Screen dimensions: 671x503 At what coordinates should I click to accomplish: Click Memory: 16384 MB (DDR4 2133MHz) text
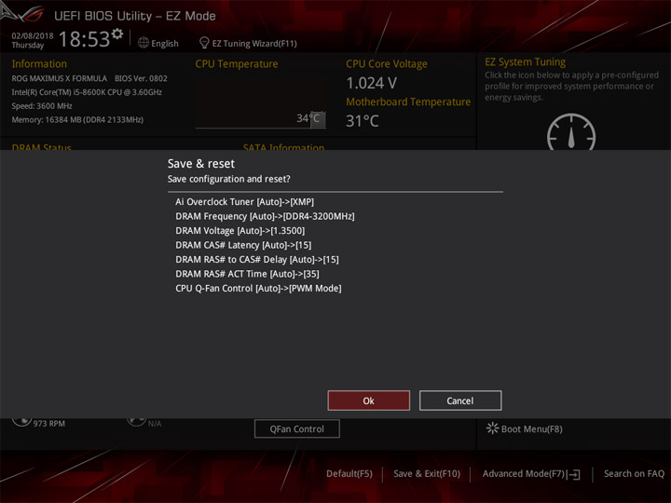pyautogui.click(x=77, y=120)
